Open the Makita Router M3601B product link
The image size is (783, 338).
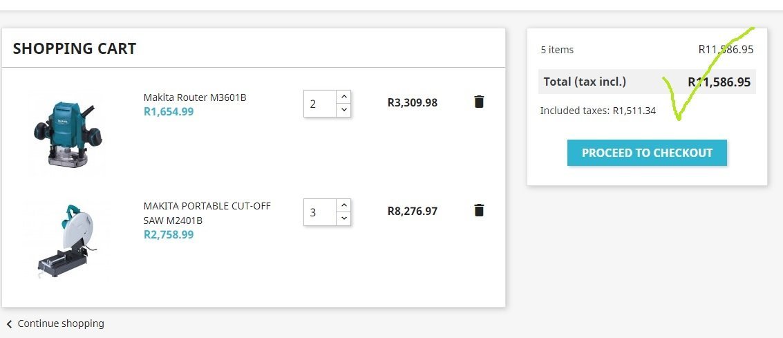click(195, 97)
